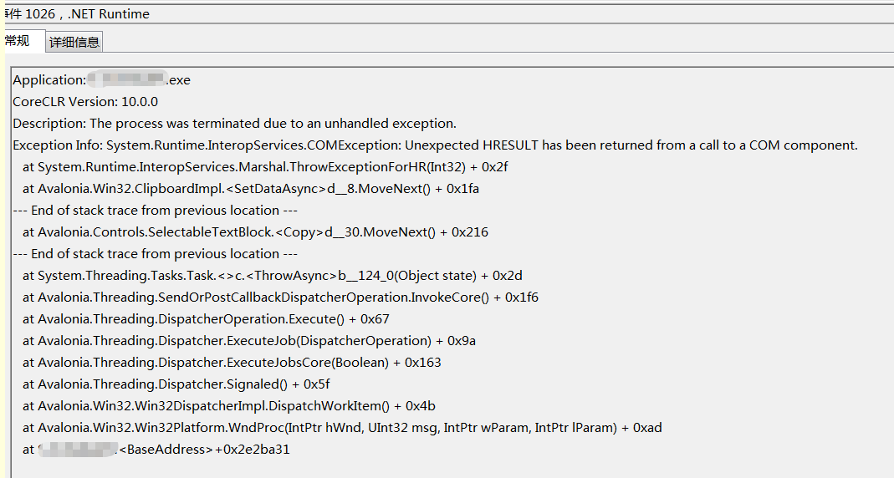
Task: Click the SendOrPostCallbackDispatcherOperation.InvokeCore frame
Action: 280,297
